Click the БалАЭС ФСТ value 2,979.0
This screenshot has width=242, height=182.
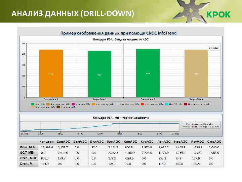coord(63,153)
